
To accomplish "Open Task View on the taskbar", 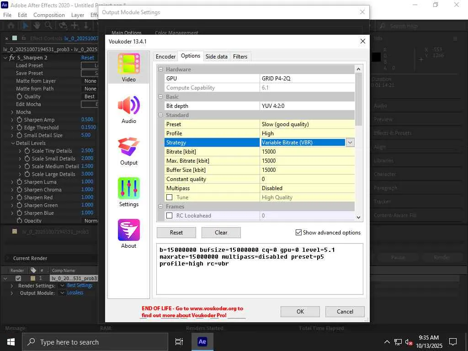I will (179, 342).
